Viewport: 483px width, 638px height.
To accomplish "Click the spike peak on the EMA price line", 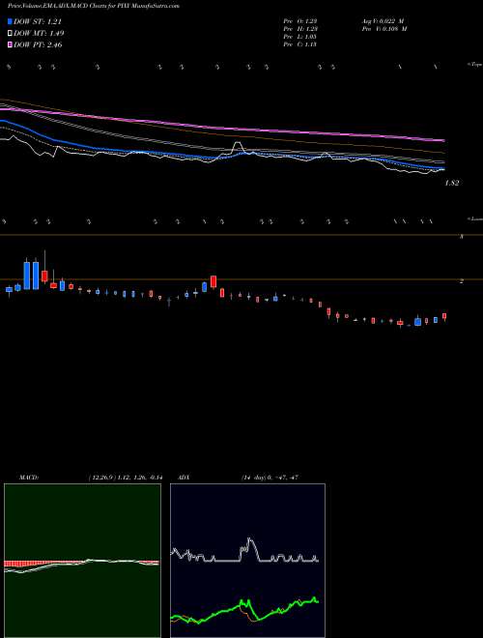I will (238, 143).
